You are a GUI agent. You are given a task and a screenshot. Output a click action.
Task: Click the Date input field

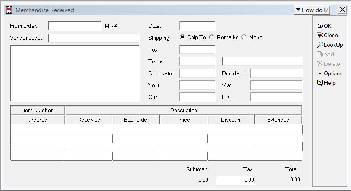point(197,26)
